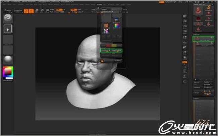Screen dimensions: 218x136
Task: Select the Scale tool in top toolbar
Action: [x=42, y=11]
